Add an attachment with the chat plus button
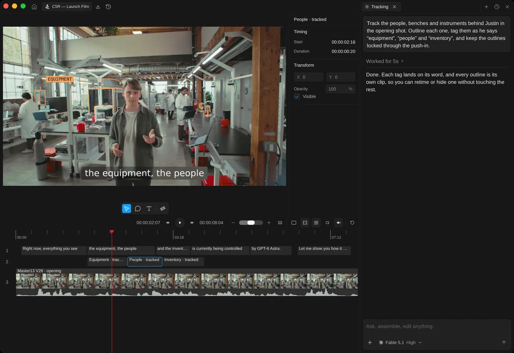Viewport: 514px width, 353px height. (370, 342)
